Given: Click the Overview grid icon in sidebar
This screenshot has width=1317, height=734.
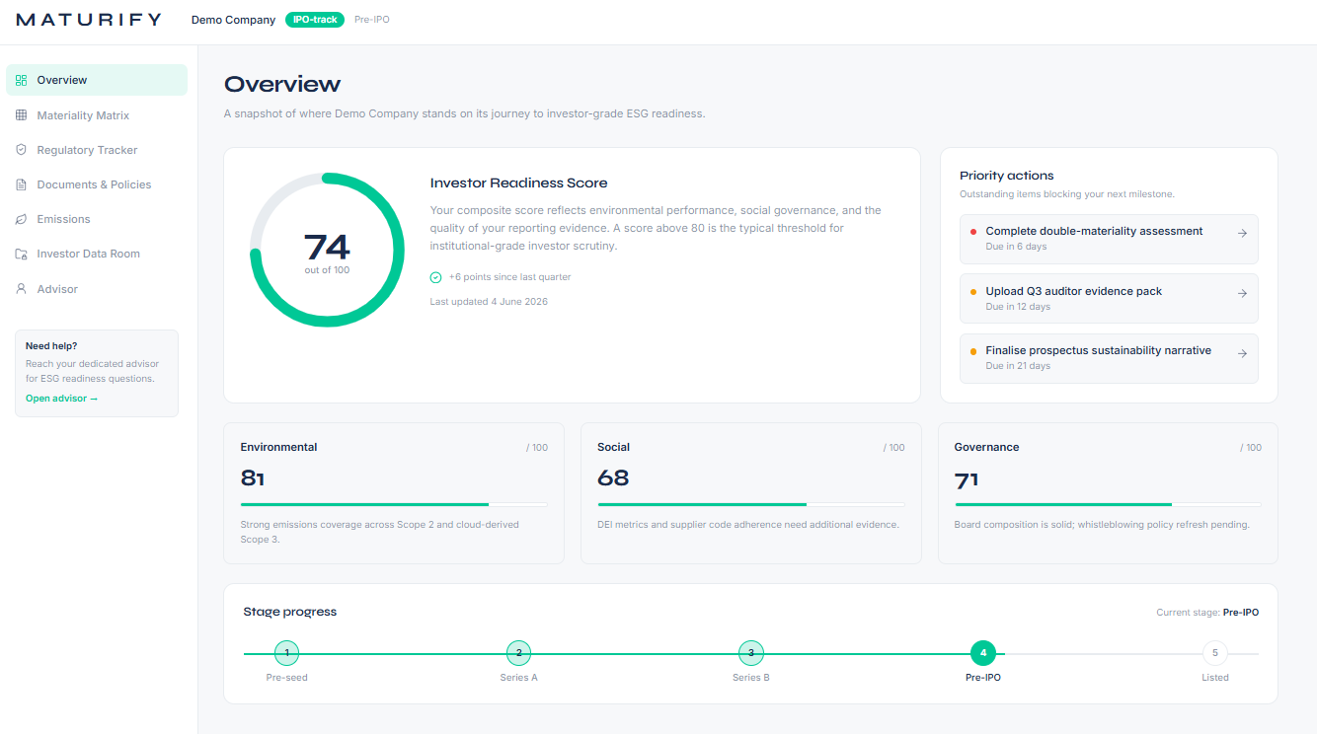Looking at the screenshot, I should click(x=21, y=80).
